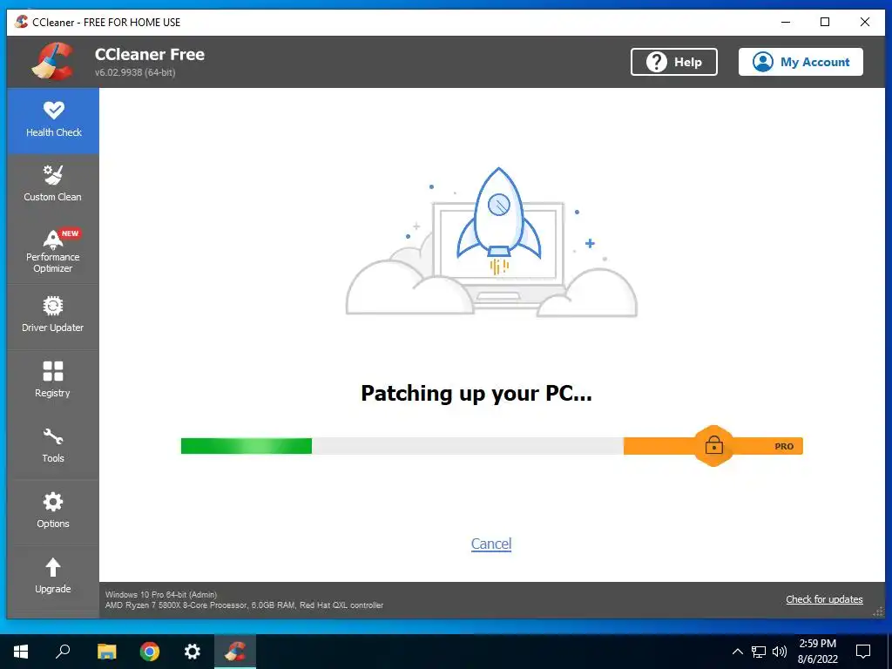Open My Account
Image resolution: width=892 pixels, height=669 pixels.
click(801, 62)
